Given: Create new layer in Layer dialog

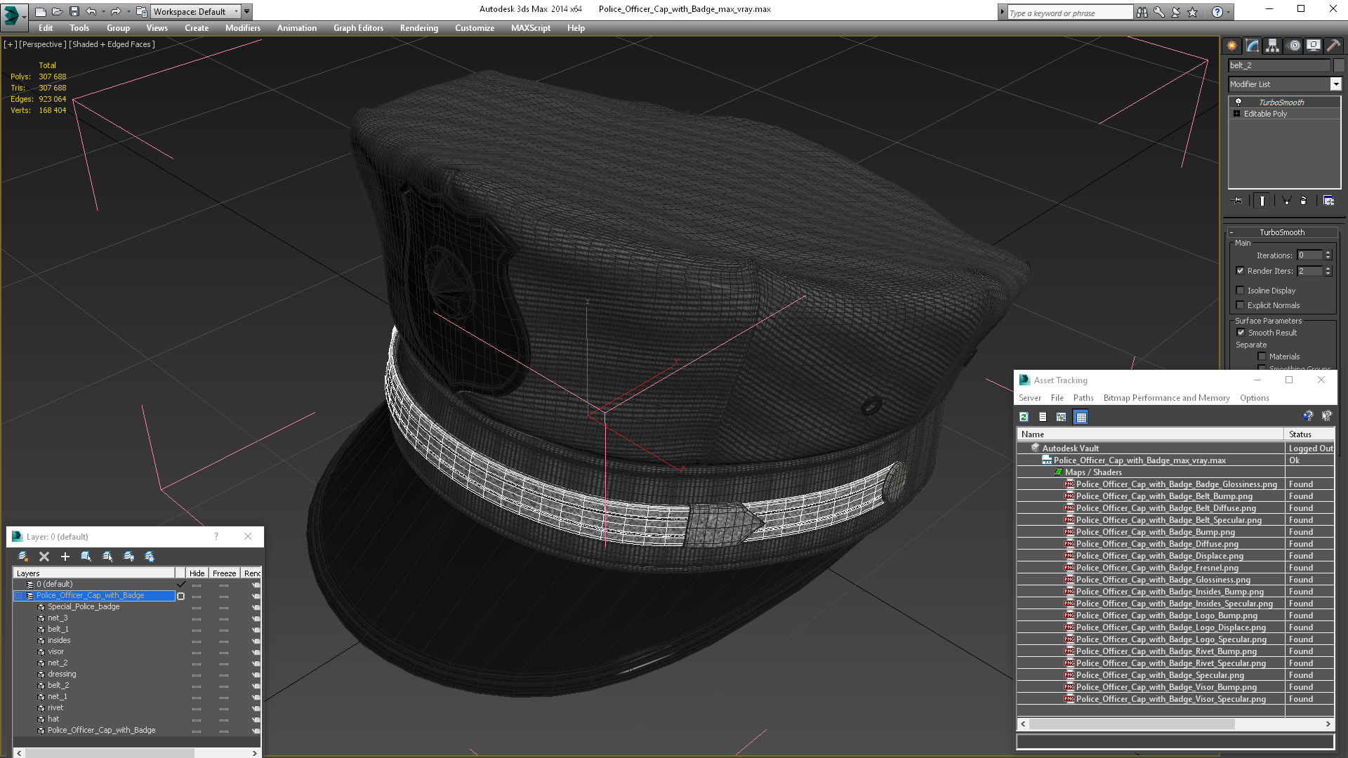Looking at the screenshot, I should pyautogui.click(x=23, y=557).
